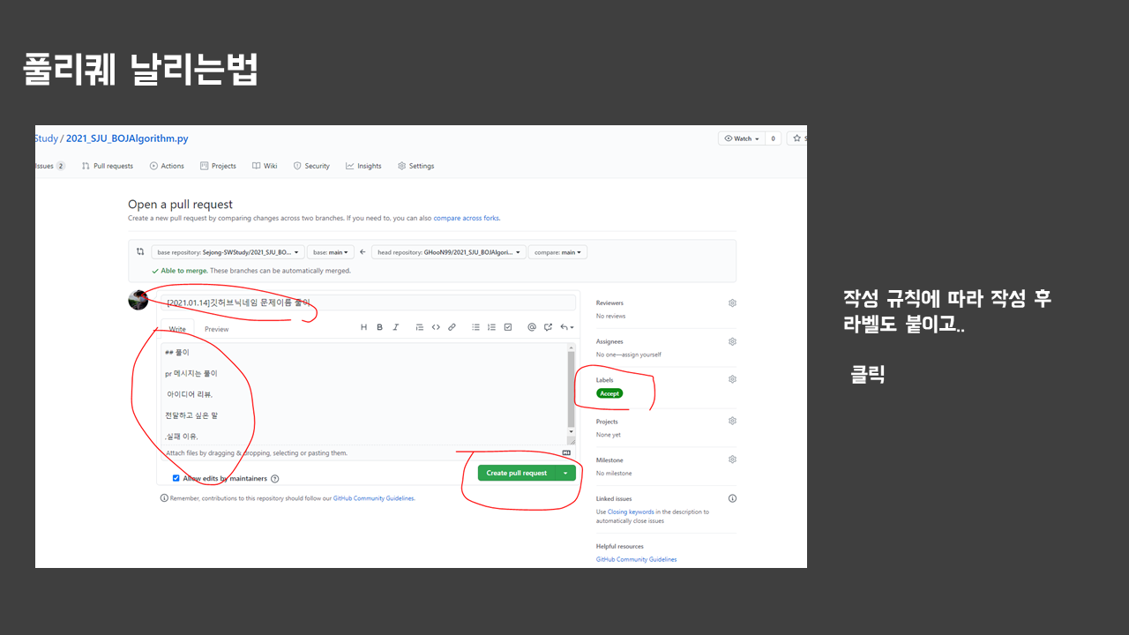Click the Markdown supported icon below editor
Screen dimensions: 1129x635
tap(566, 453)
